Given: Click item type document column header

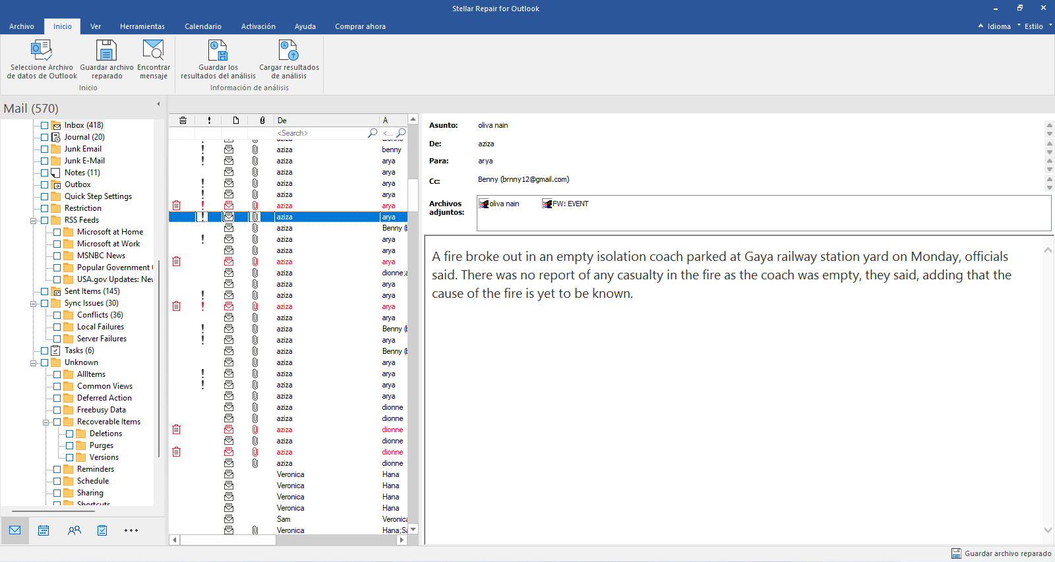Looking at the screenshot, I should pos(235,121).
